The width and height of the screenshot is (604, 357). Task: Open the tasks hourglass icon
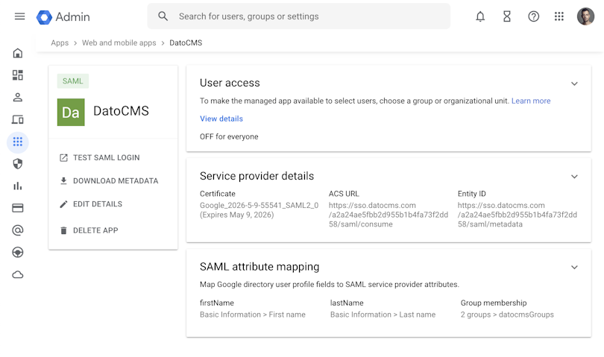(507, 16)
